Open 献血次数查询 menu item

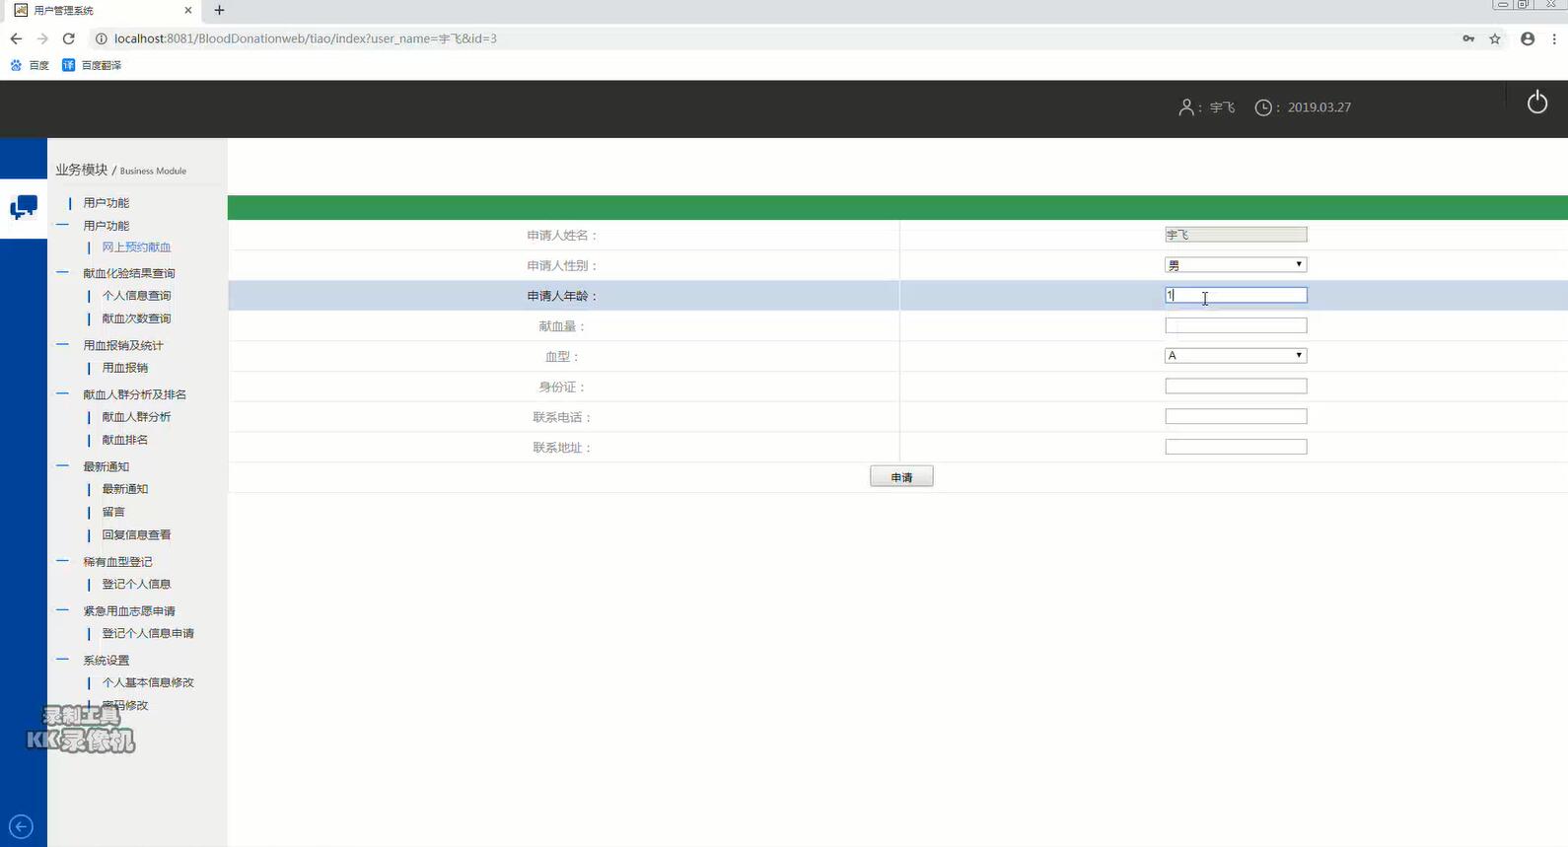[x=136, y=318]
